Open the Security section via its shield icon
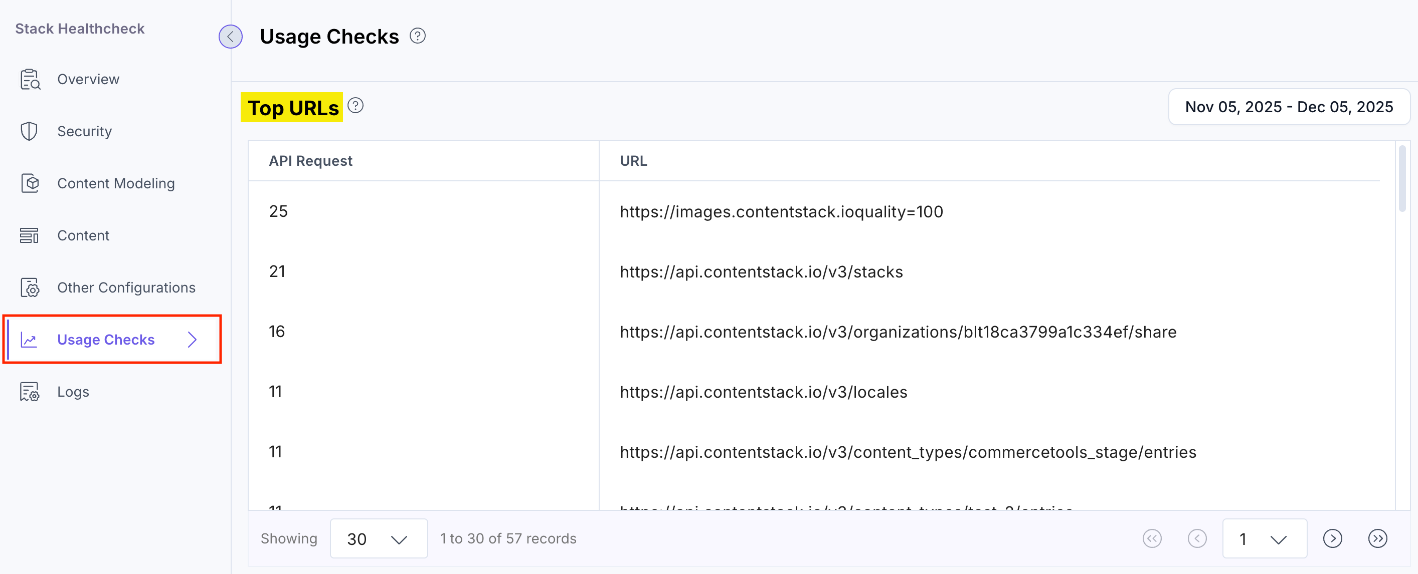The width and height of the screenshot is (1418, 574). [30, 131]
